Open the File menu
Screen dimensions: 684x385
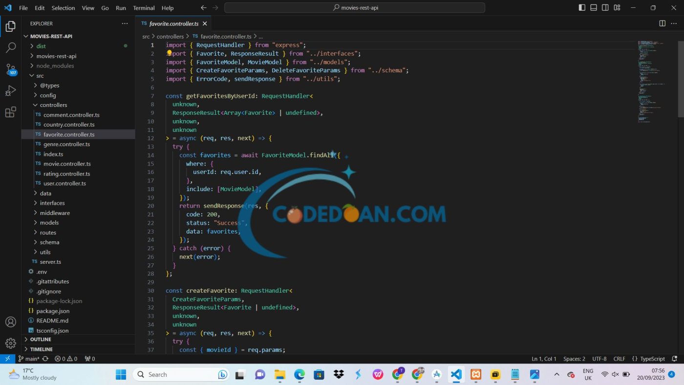click(x=23, y=8)
